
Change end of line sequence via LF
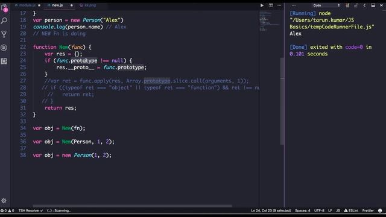(330, 210)
